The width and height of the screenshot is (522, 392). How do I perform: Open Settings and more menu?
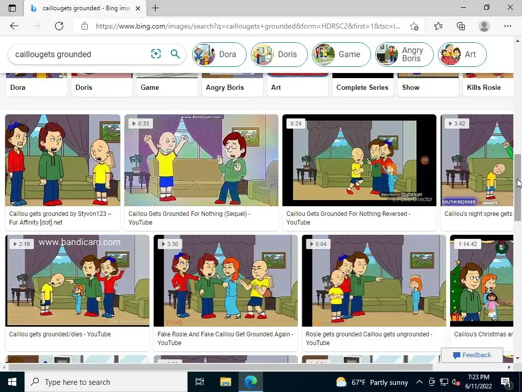507,26
